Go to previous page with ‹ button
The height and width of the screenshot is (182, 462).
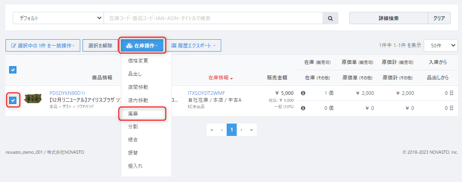click(222, 130)
